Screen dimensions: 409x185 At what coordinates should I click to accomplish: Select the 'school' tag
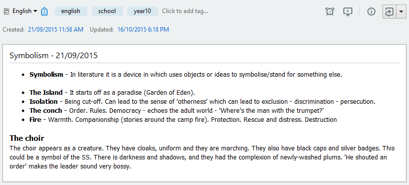[x=107, y=11]
